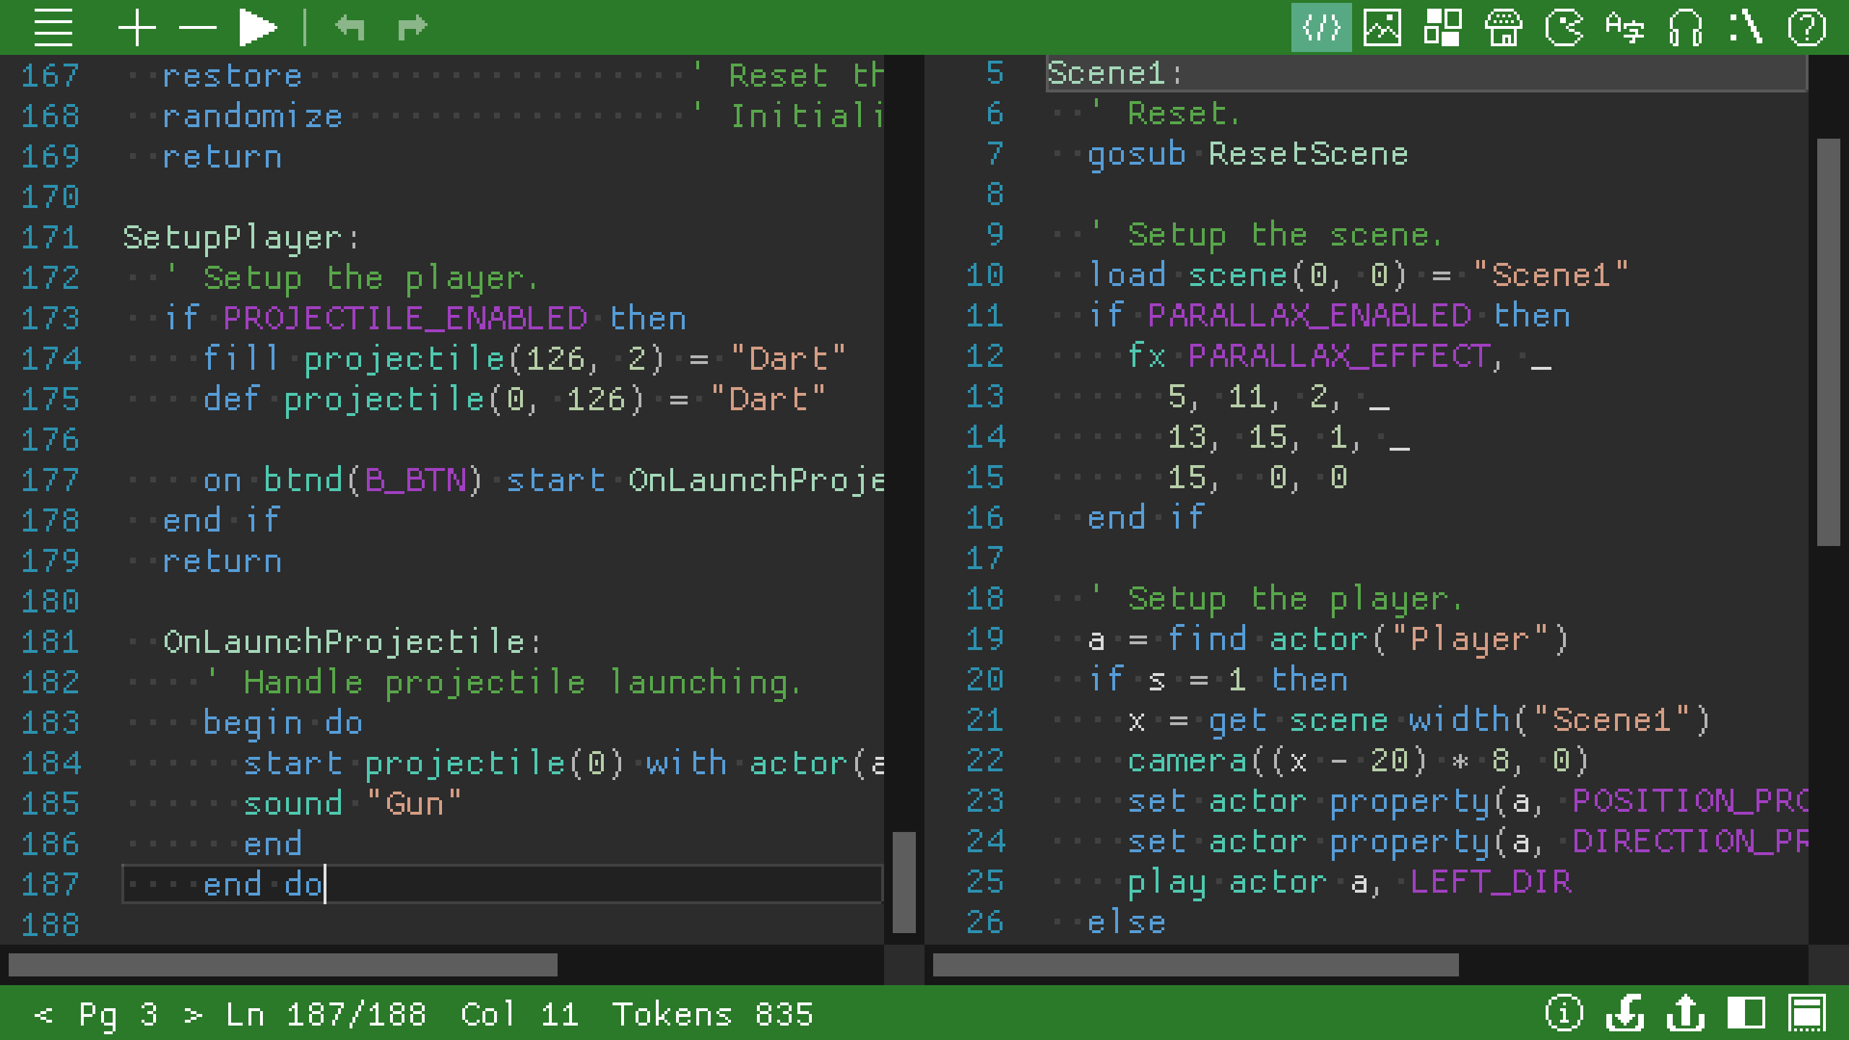The image size is (1849, 1040).
Task: Undo the last edit
Action: [x=352, y=27]
